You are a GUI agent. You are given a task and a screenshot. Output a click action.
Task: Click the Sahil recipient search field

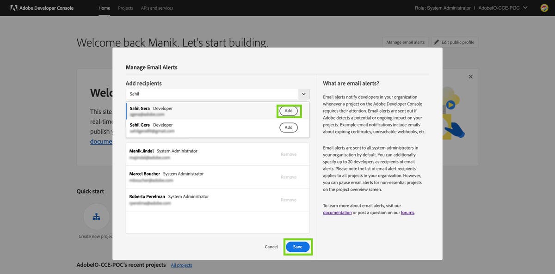(212, 94)
